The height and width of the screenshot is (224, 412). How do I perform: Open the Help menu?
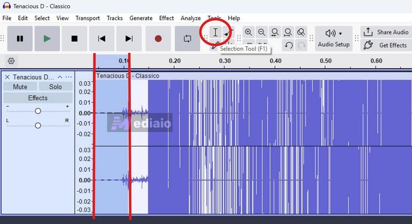coord(234,18)
